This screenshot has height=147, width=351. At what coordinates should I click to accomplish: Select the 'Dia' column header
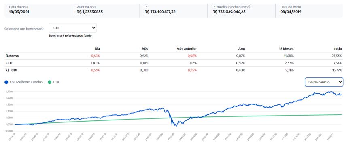(98, 49)
